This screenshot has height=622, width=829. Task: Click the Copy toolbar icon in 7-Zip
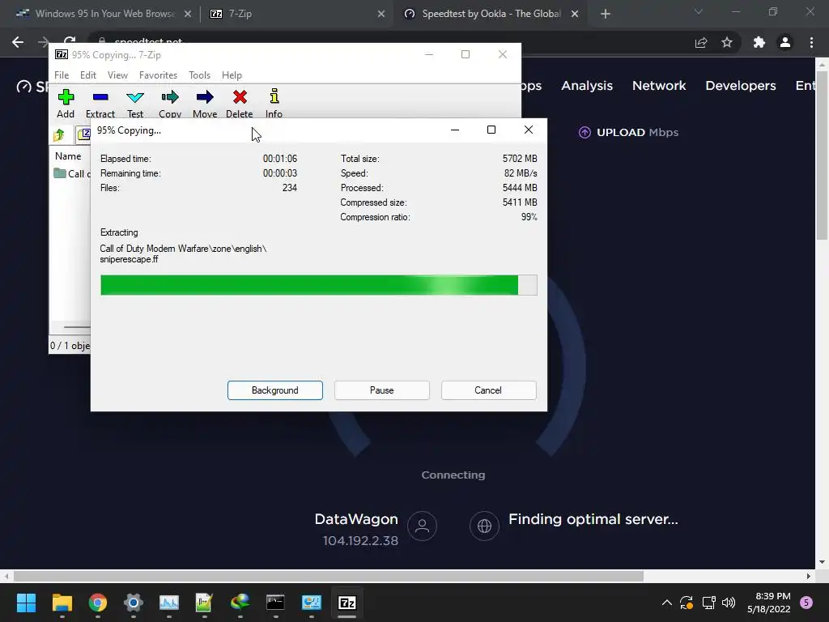point(170,103)
